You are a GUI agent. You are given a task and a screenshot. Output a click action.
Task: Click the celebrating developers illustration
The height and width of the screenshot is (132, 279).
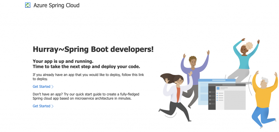(218, 83)
